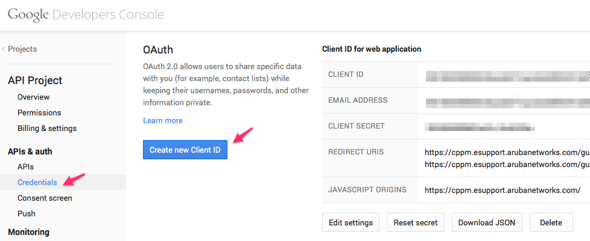Select Credentials in the sidebar

[x=37, y=182]
